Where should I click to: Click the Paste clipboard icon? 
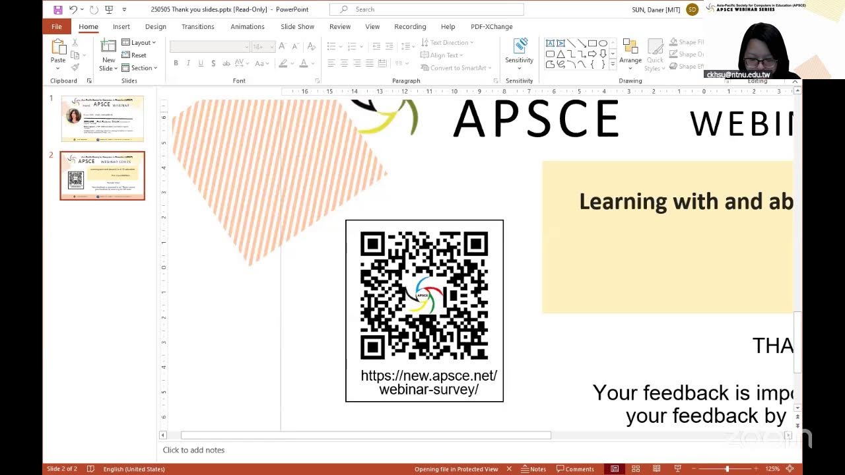[58, 47]
